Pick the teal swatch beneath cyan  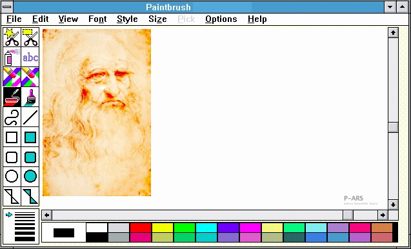coord(206,237)
